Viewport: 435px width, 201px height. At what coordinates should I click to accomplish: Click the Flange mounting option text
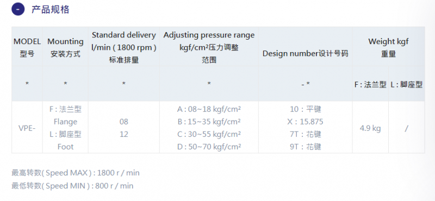(x=65, y=122)
